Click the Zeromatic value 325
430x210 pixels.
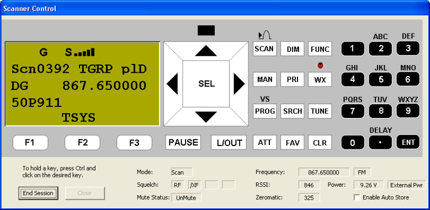click(x=309, y=198)
